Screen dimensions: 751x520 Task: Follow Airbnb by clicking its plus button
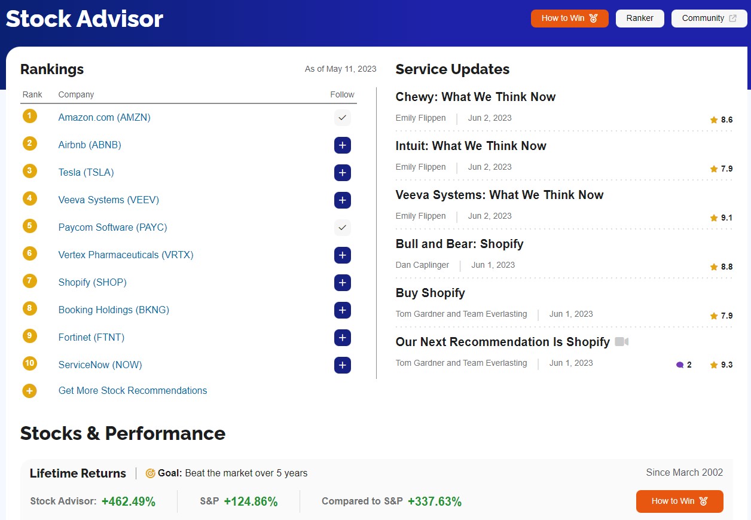[x=342, y=145]
